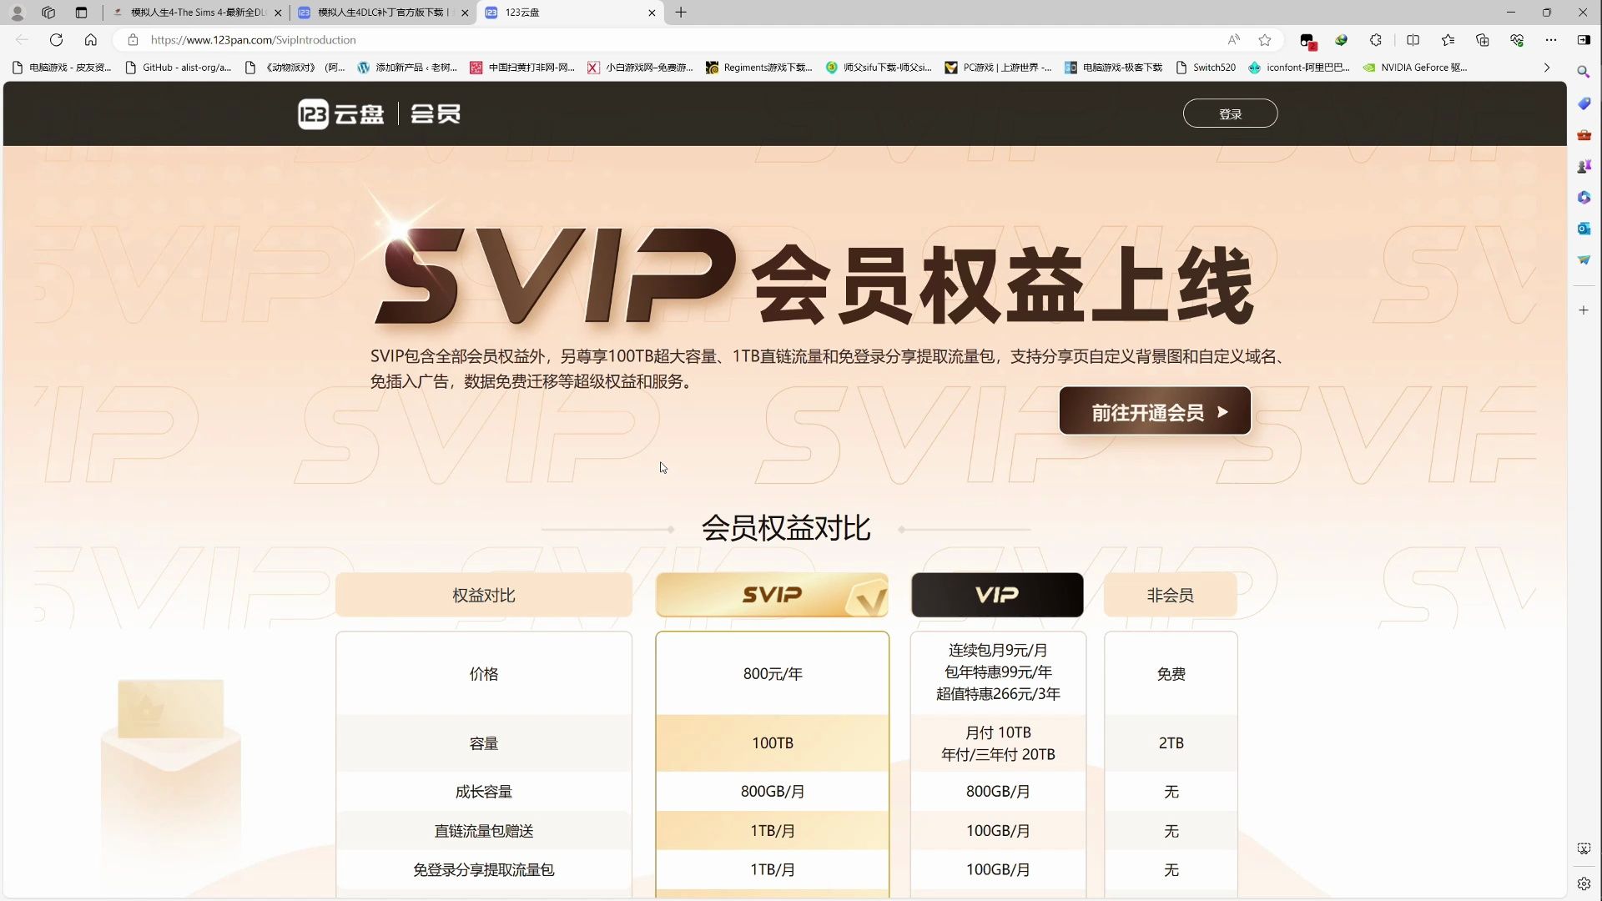1602x901 pixels.
Task: Open the browser extensions puzzle icon
Action: click(1376, 39)
